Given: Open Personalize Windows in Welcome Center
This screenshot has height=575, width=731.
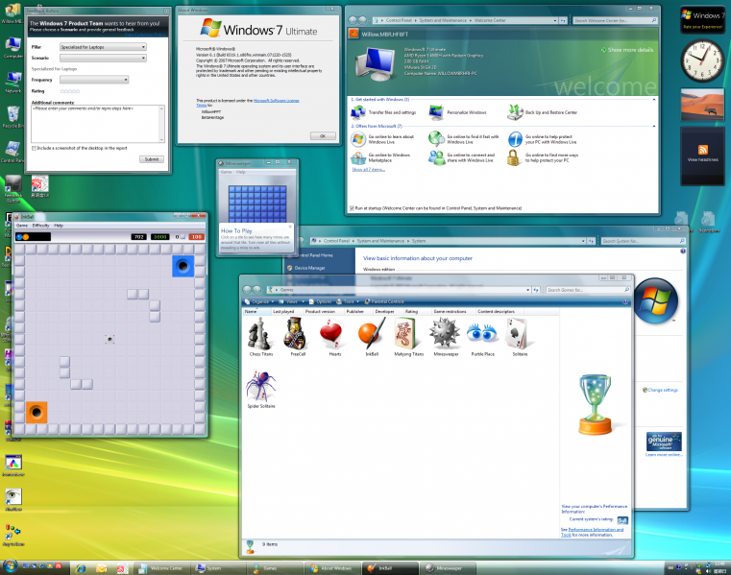Looking at the screenshot, I should (x=435, y=111).
